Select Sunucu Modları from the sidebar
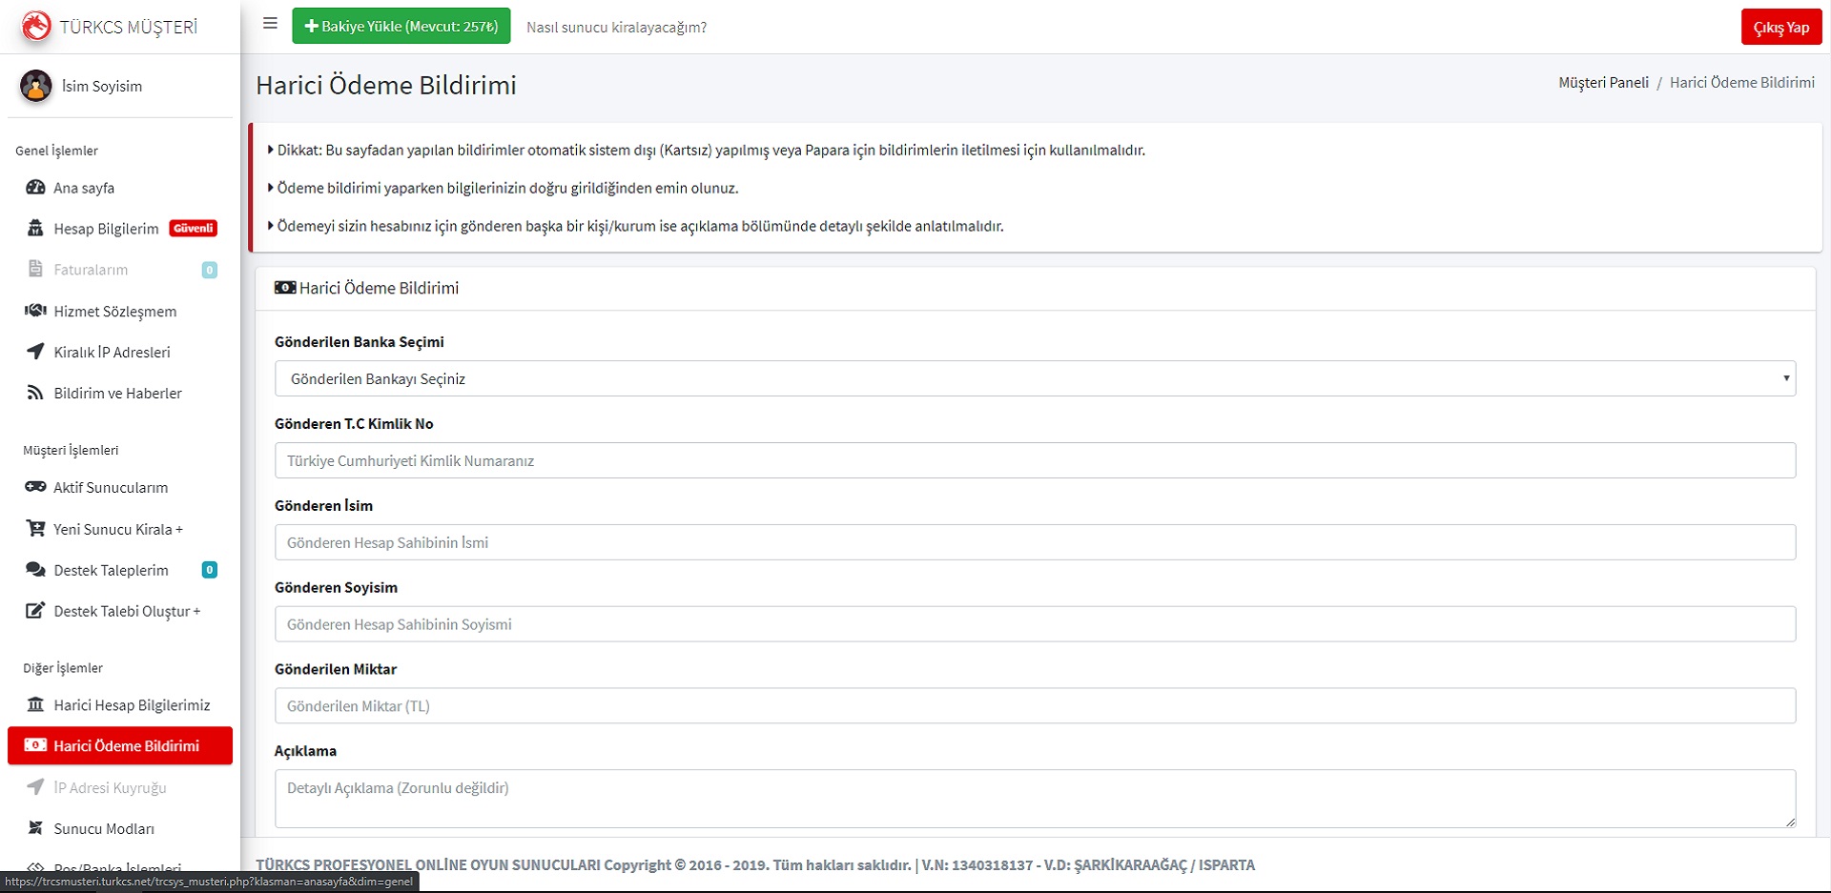 (104, 829)
